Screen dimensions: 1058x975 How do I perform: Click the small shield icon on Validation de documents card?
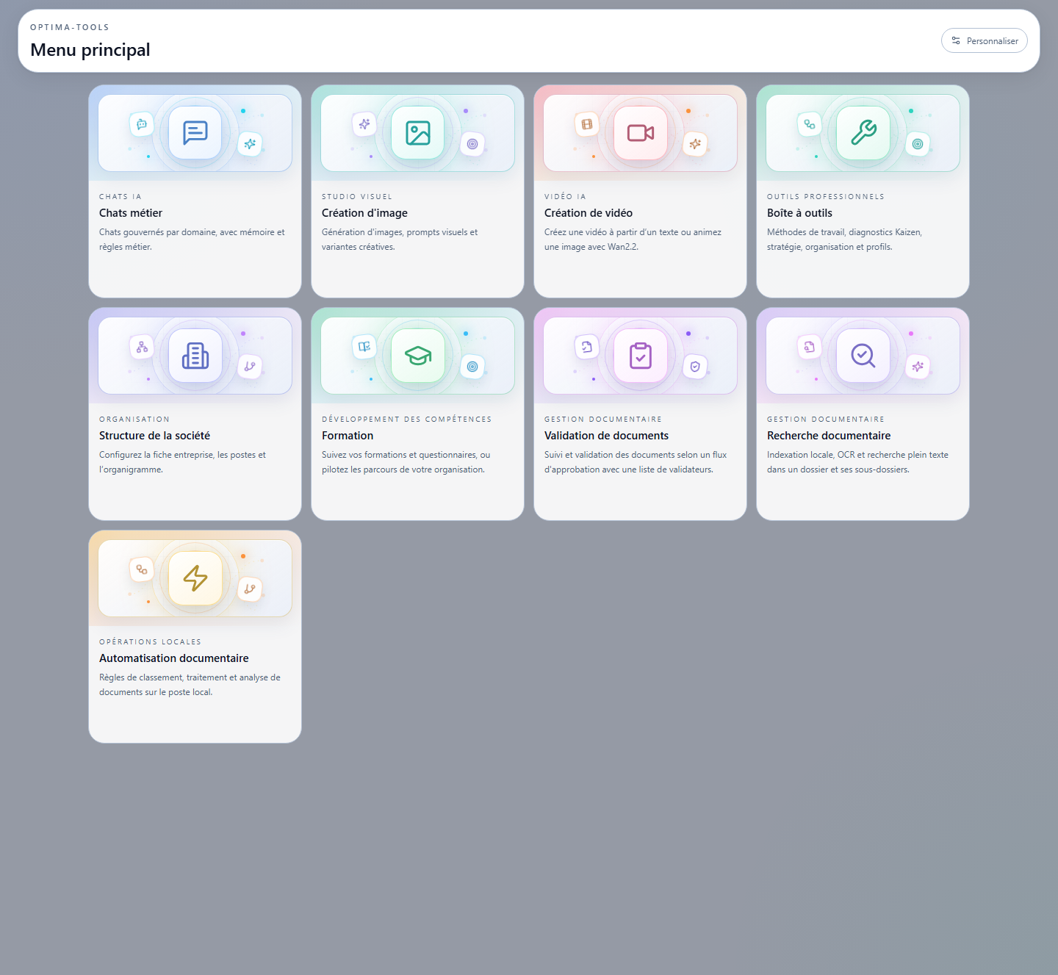(695, 367)
